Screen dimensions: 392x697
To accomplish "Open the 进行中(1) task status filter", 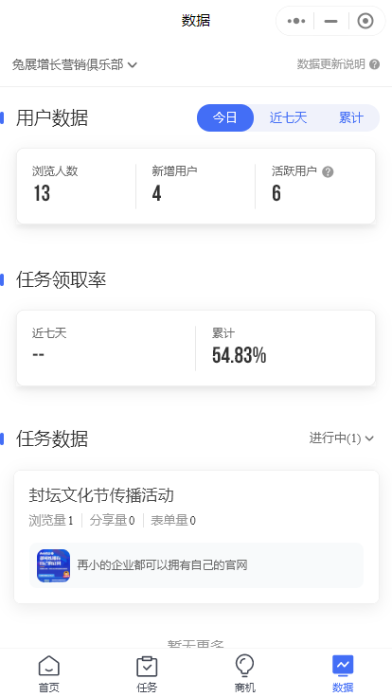I will click(x=341, y=438).
